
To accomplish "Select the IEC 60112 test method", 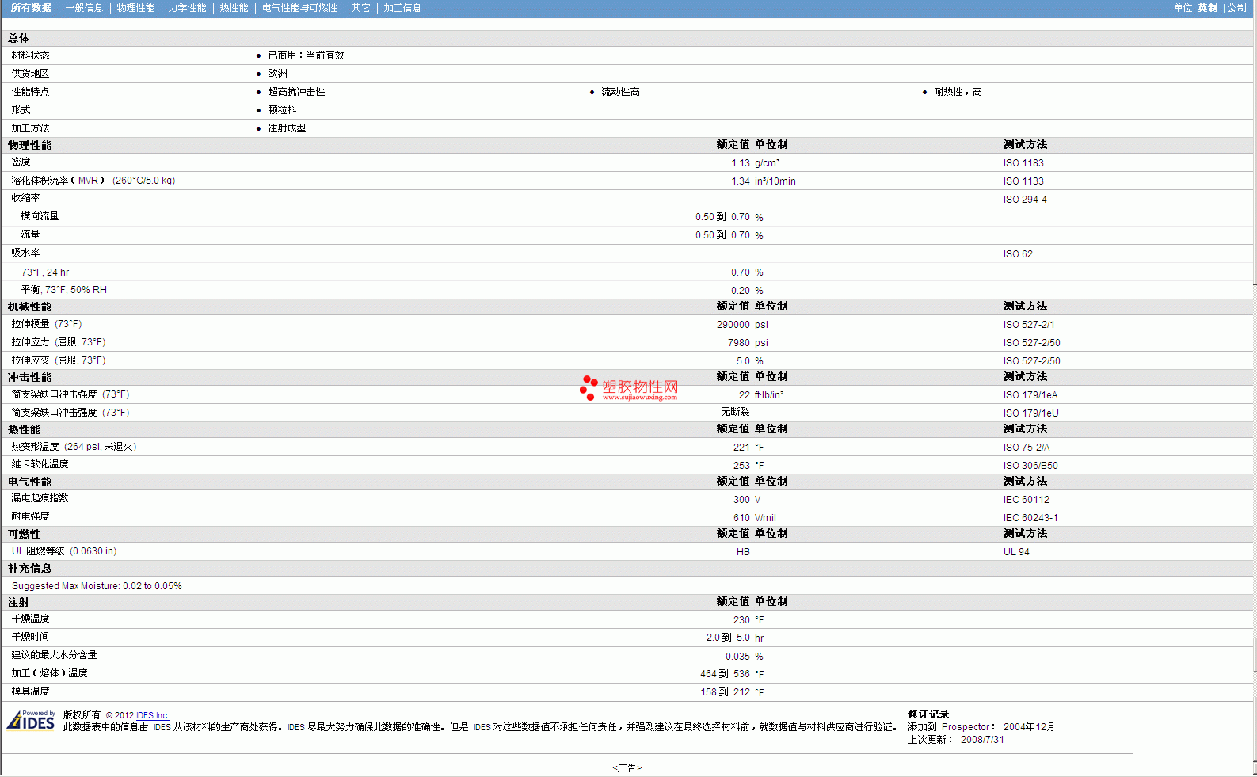I will [1027, 500].
